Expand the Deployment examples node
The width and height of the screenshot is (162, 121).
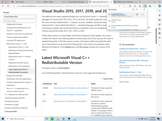pyautogui.click(x=6, y=76)
